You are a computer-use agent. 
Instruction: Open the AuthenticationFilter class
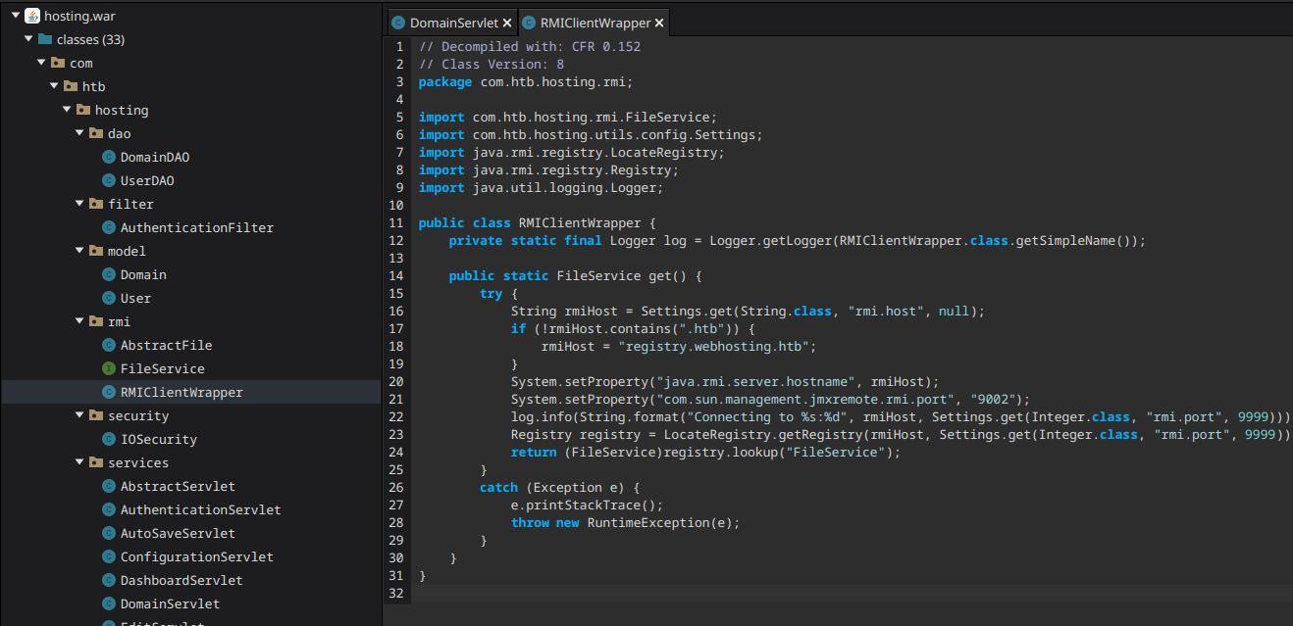coord(197,227)
